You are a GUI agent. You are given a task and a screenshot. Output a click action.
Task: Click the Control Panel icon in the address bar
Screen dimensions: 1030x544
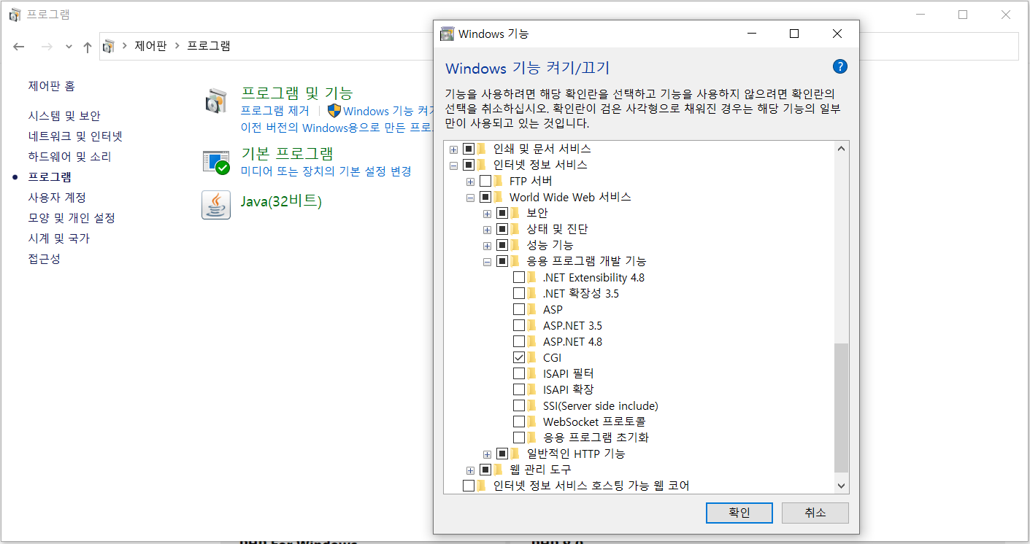(109, 46)
